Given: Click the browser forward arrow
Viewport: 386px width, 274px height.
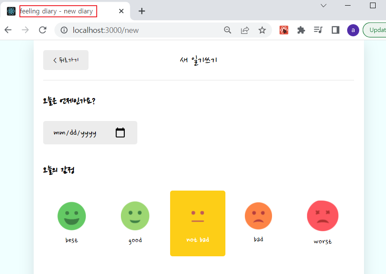Looking at the screenshot, I should pos(25,30).
